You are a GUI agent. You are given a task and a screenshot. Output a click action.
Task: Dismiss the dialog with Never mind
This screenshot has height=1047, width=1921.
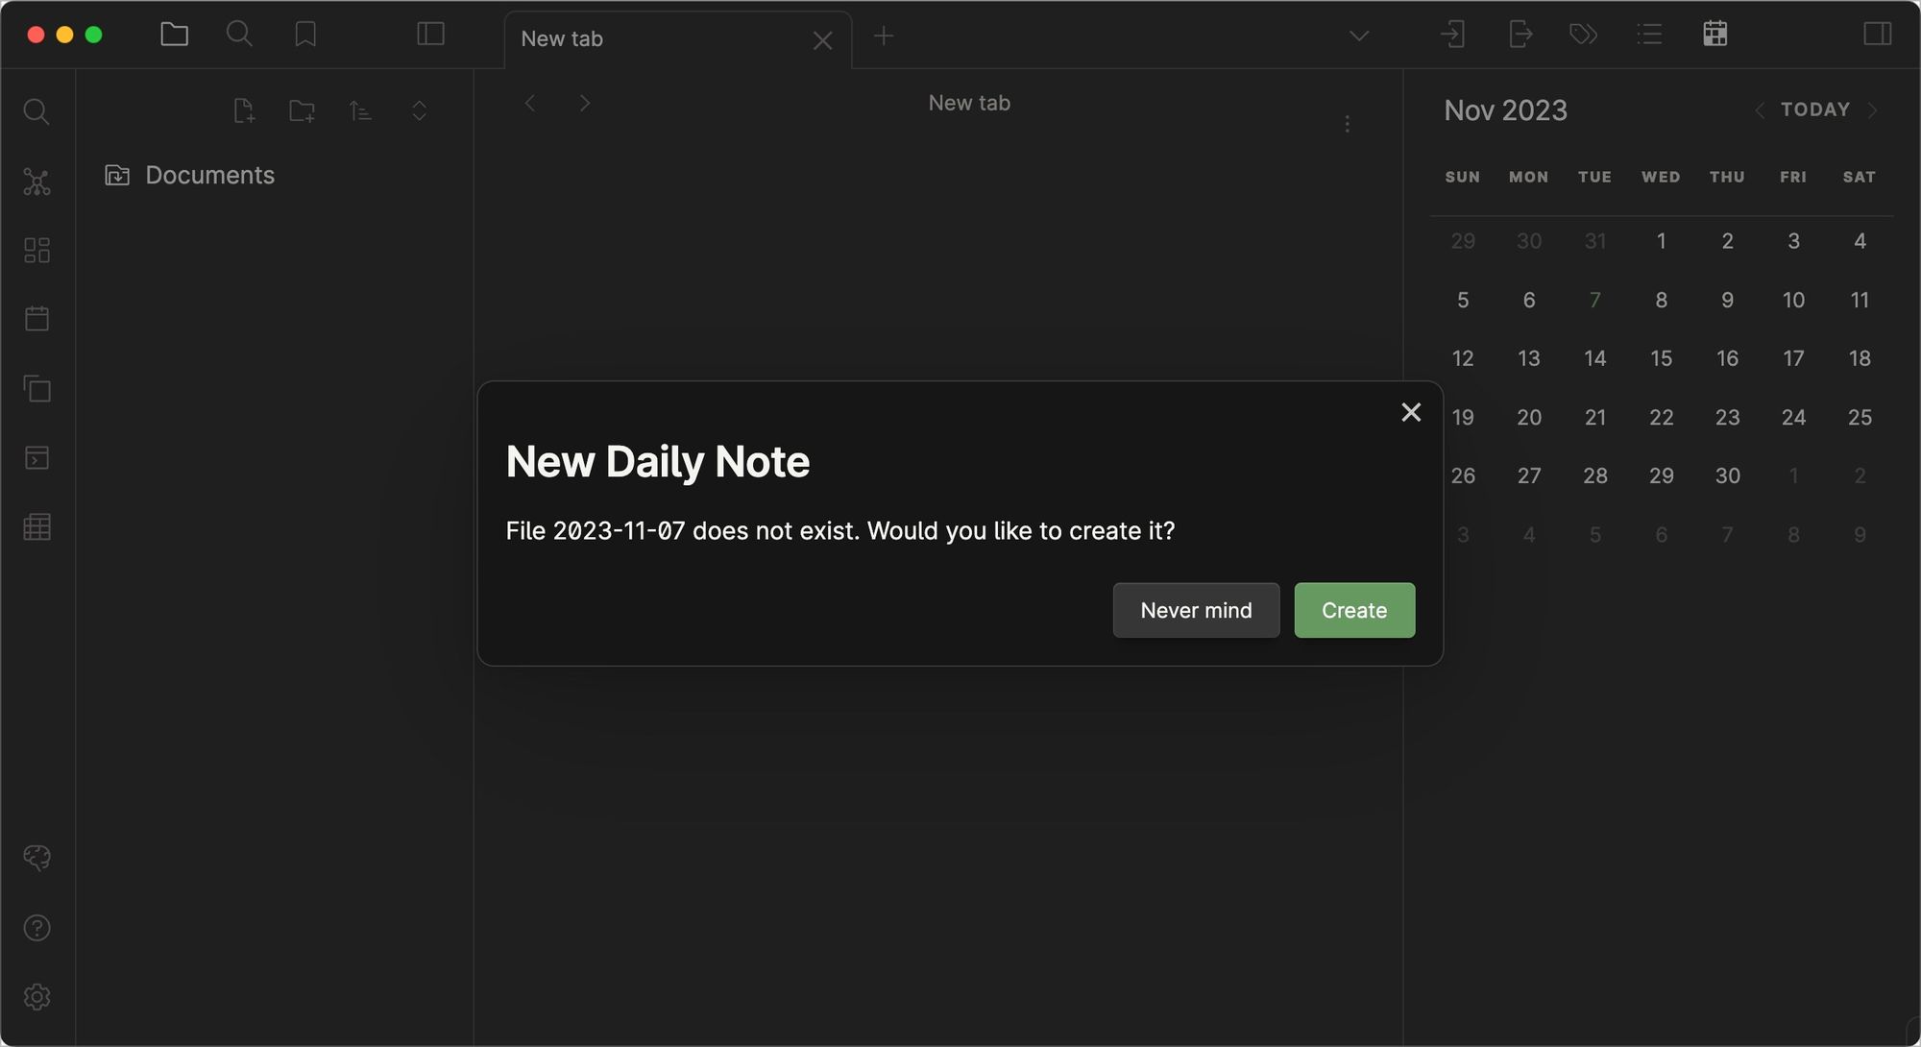(x=1196, y=610)
